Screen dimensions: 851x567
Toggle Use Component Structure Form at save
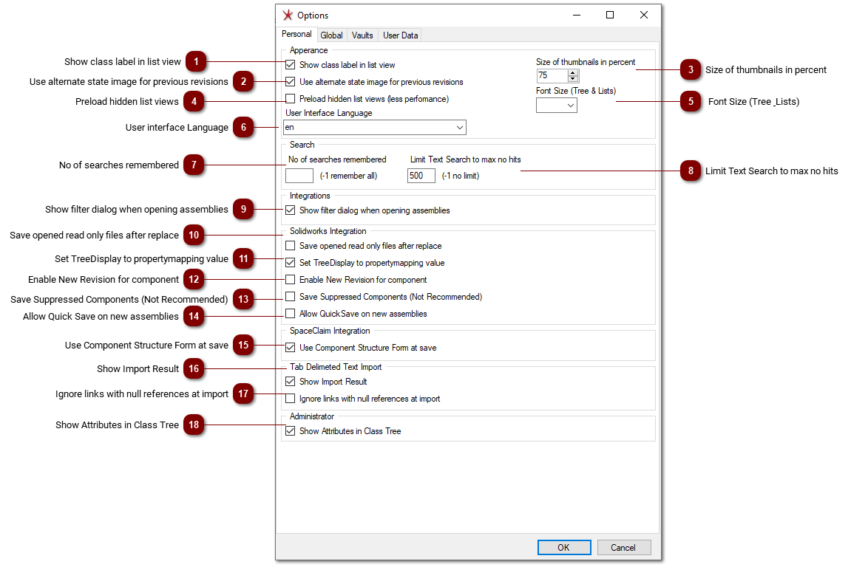coord(291,348)
